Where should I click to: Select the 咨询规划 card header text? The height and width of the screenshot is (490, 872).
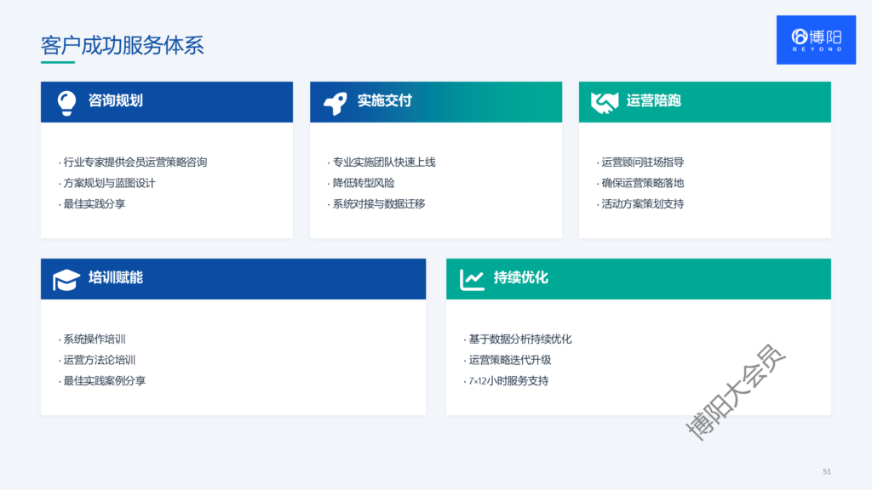pos(116,100)
